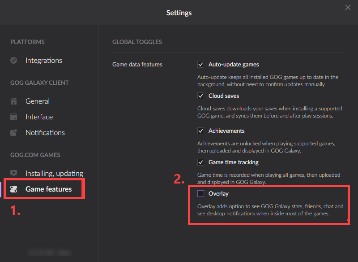Image resolution: width=358 pixels, height=262 pixels.
Task: Uncheck the Cloud saves checkbox
Action: point(200,96)
